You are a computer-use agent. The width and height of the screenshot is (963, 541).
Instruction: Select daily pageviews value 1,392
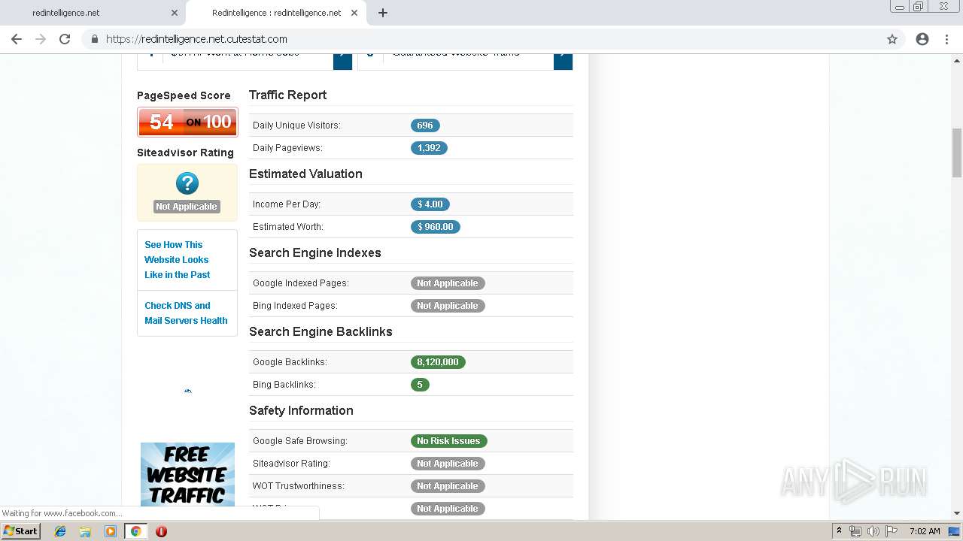(x=429, y=148)
